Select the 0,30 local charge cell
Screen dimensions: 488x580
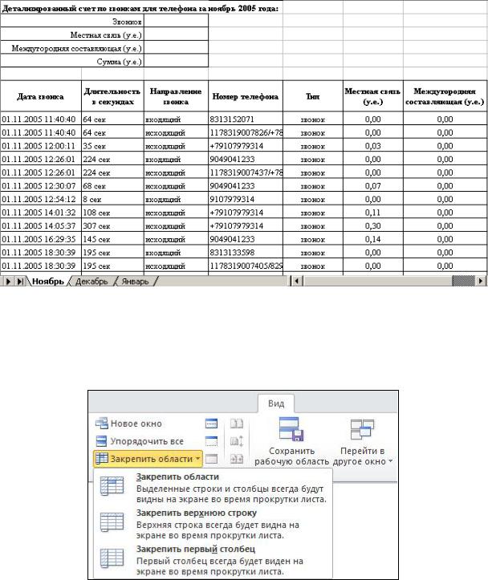[x=373, y=225]
